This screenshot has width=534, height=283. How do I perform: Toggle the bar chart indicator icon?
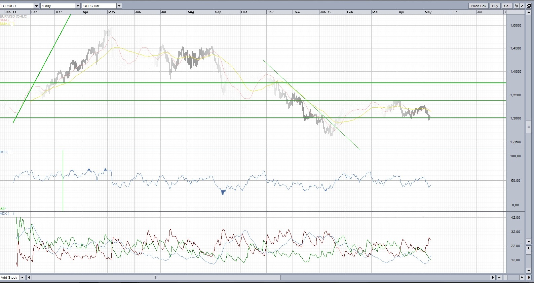[517, 6]
